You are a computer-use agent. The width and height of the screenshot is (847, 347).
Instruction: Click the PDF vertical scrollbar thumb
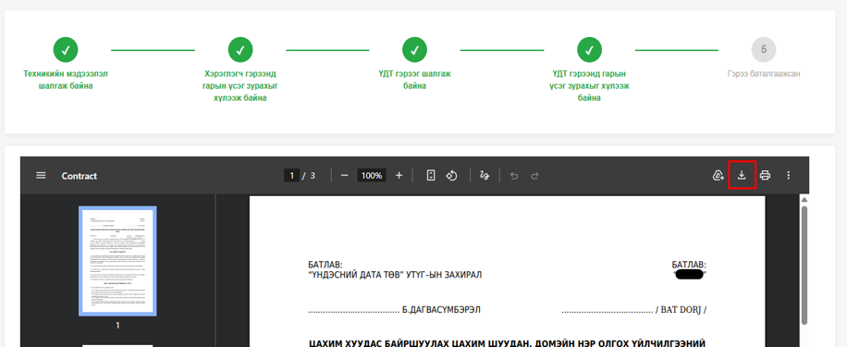(x=804, y=265)
